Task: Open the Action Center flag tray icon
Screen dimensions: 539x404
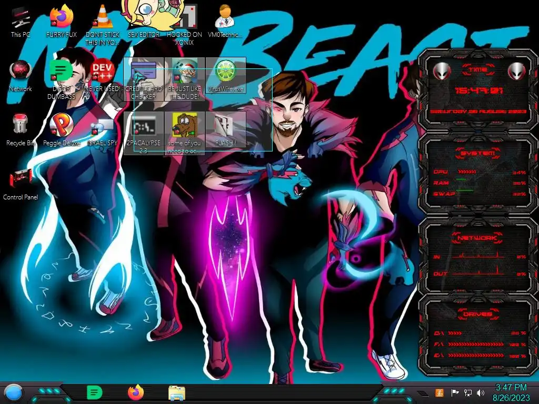Action: (454, 392)
